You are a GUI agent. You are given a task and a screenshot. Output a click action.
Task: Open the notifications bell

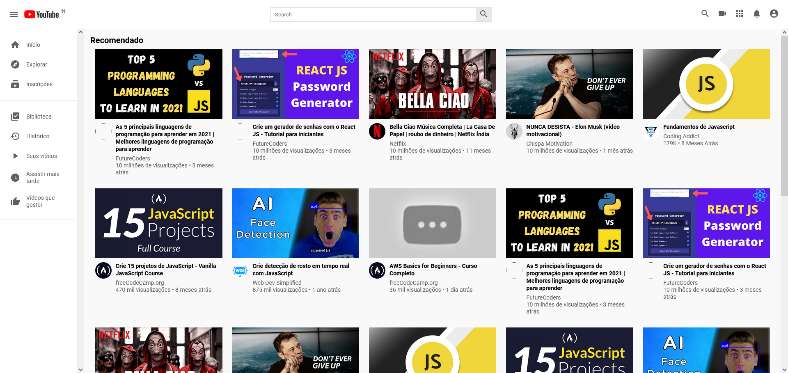coord(757,14)
